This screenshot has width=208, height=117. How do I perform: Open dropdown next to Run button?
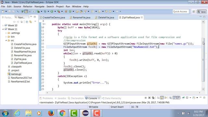click(55, 12)
